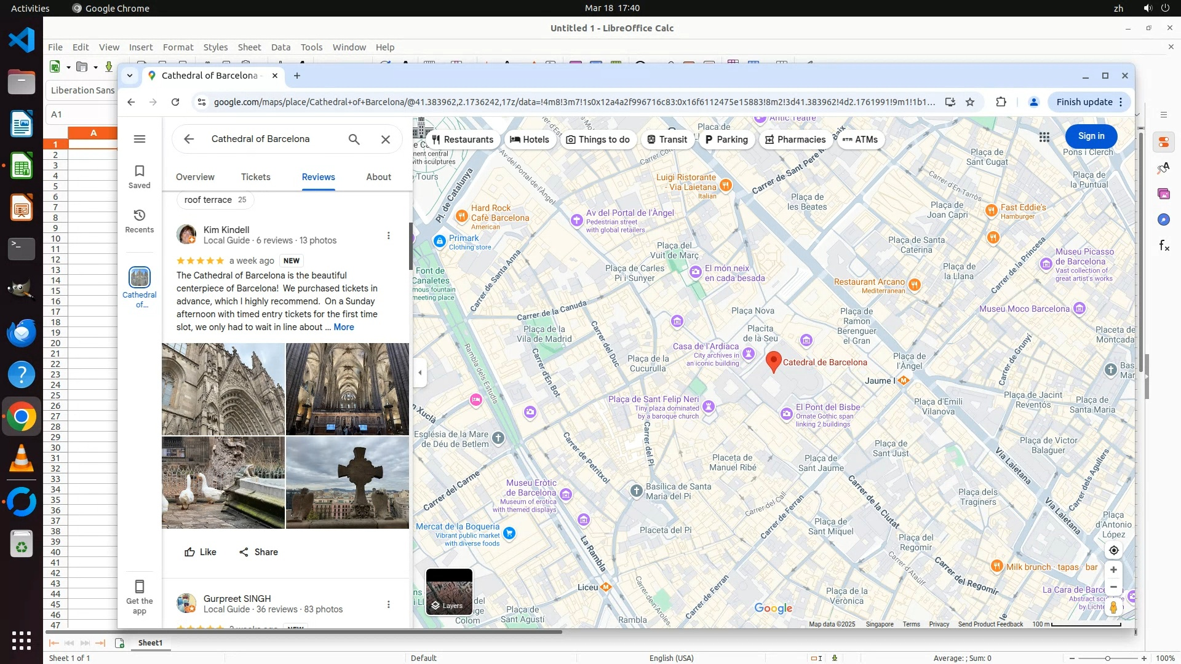Open the Data menu in Calc
This screenshot has width=1181, height=664.
point(280,47)
